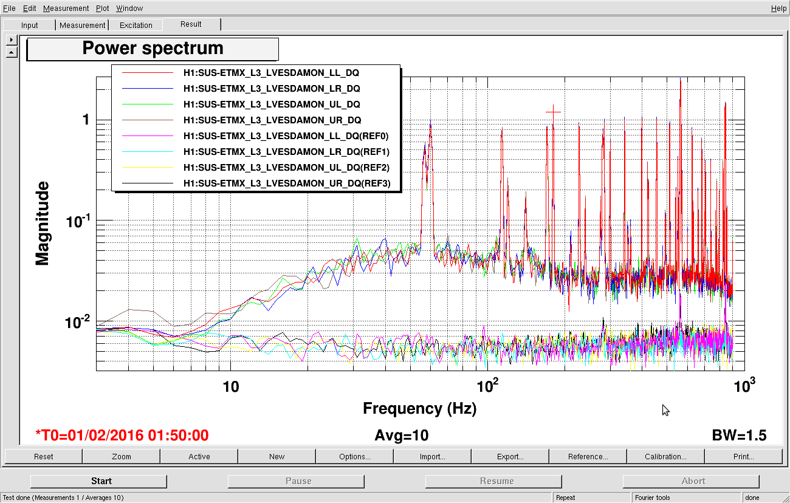Select legend entry LVESDAMON_UR_DQ without REF
The width and height of the screenshot is (790, 503).
click(x=272, y=120)
